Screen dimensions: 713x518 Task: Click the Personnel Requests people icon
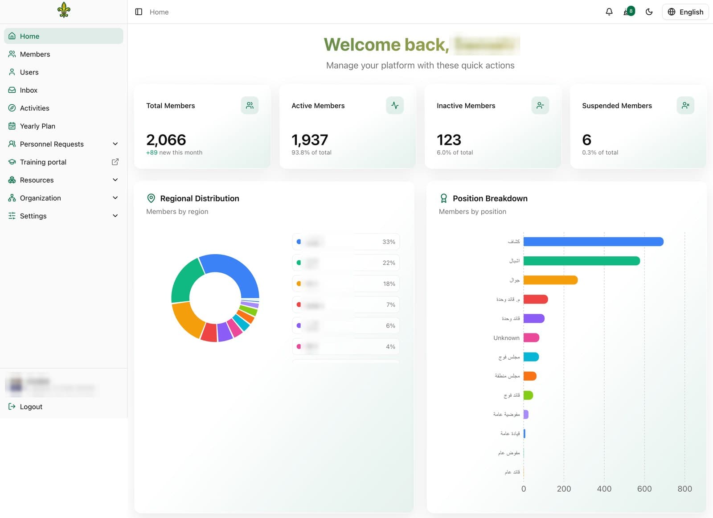(x=12, y=144)
